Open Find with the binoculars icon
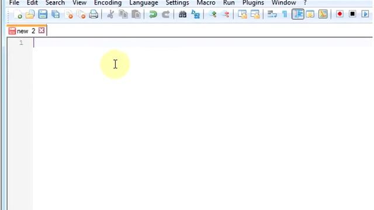374x210 pixels. (182, 14)
